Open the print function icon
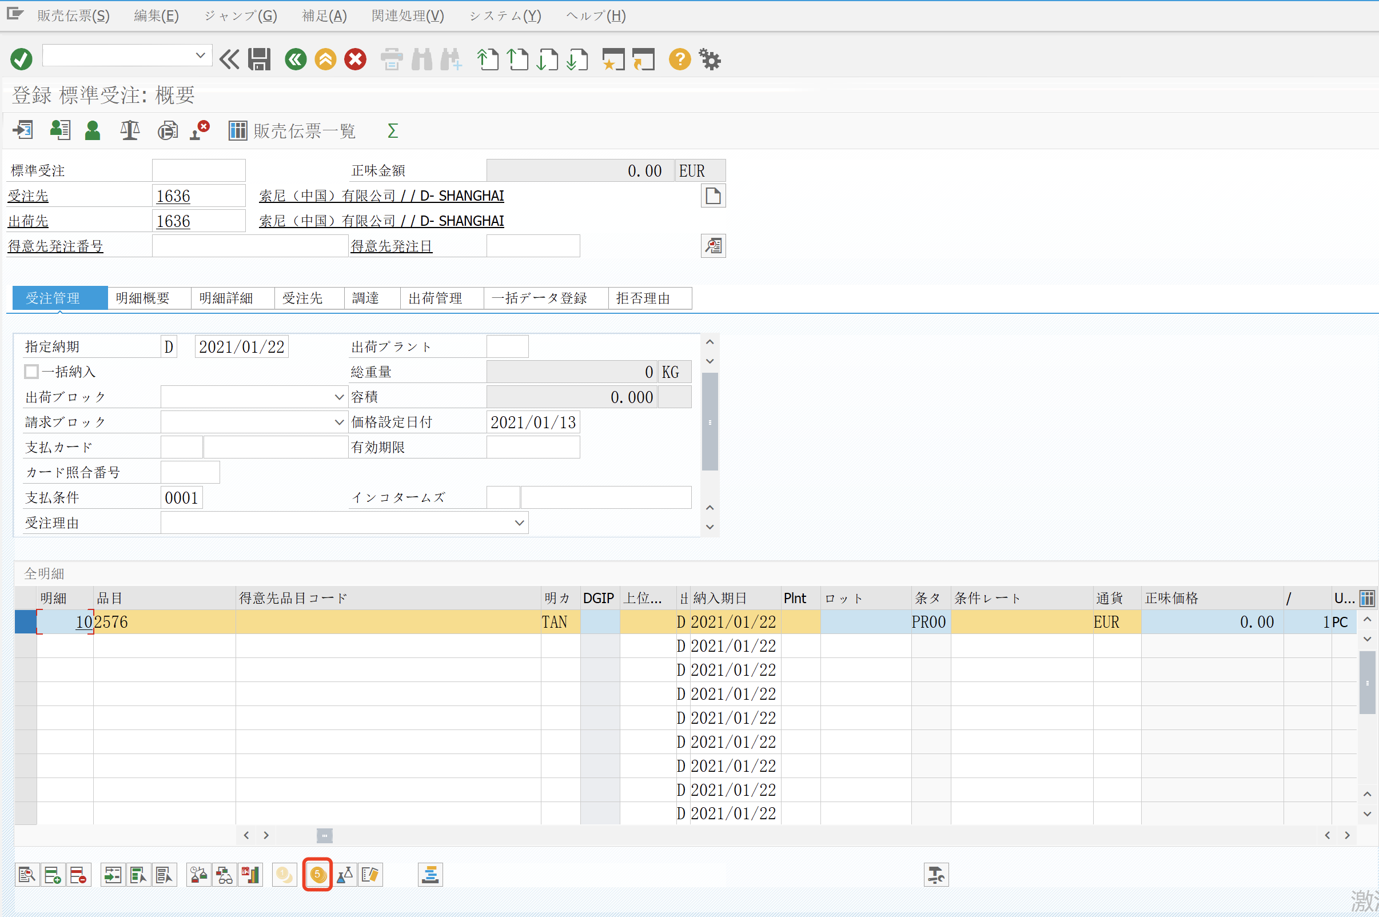Image resolution: width=1379 pixels, height=917 pixels. pos(390,59)
